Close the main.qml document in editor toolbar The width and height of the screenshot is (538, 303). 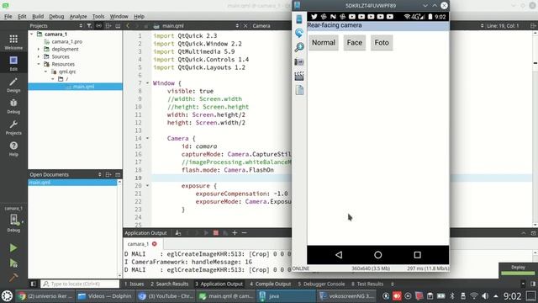pyautogui.click(x=245, y=26)
